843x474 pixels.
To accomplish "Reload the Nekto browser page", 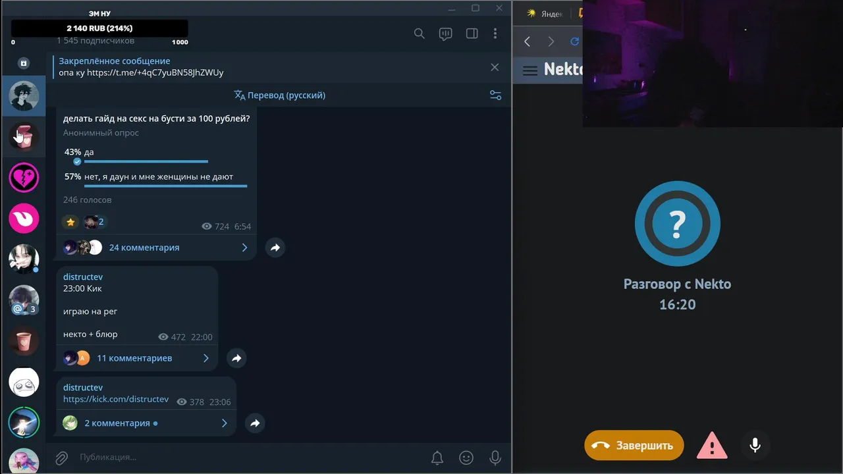I will tap(574, 41).
